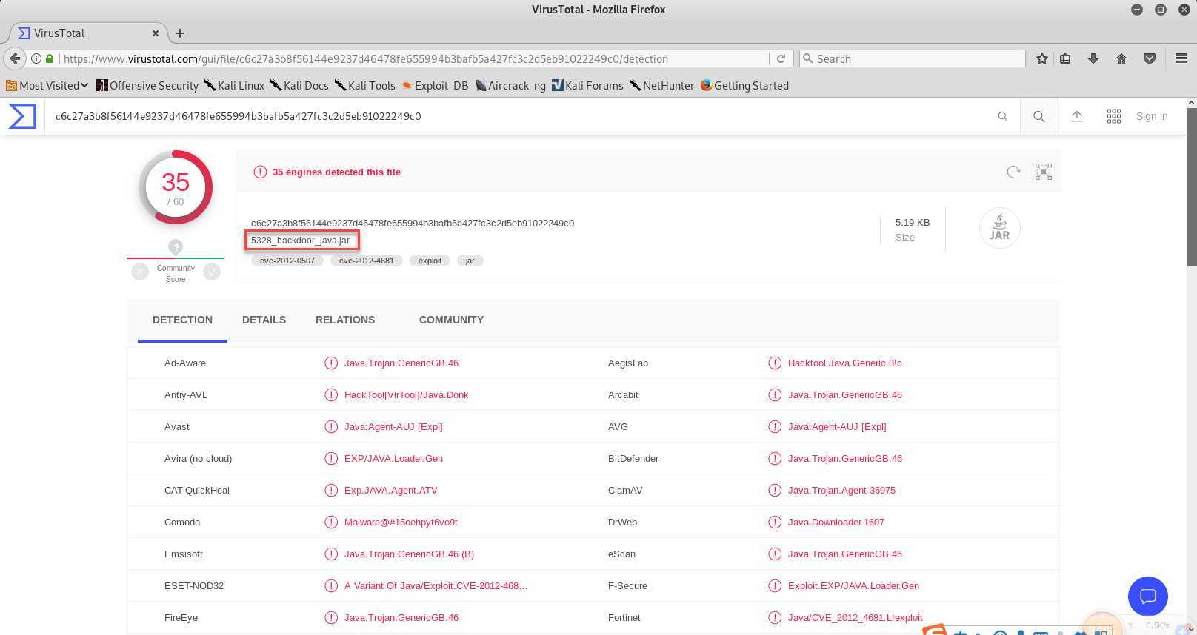Open the Kali Linux bookmark
Screen dimensions: 1197x635
[234, 86]
